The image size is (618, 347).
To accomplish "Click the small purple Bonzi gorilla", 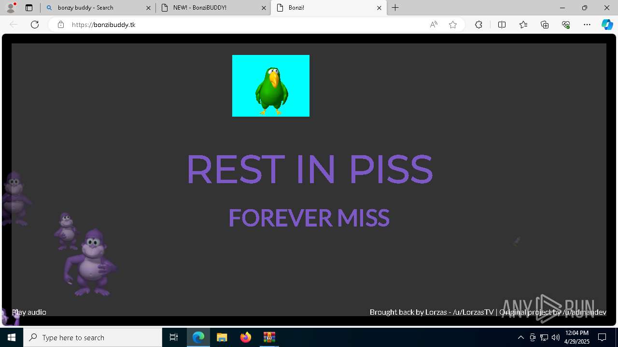I will 67,231.
